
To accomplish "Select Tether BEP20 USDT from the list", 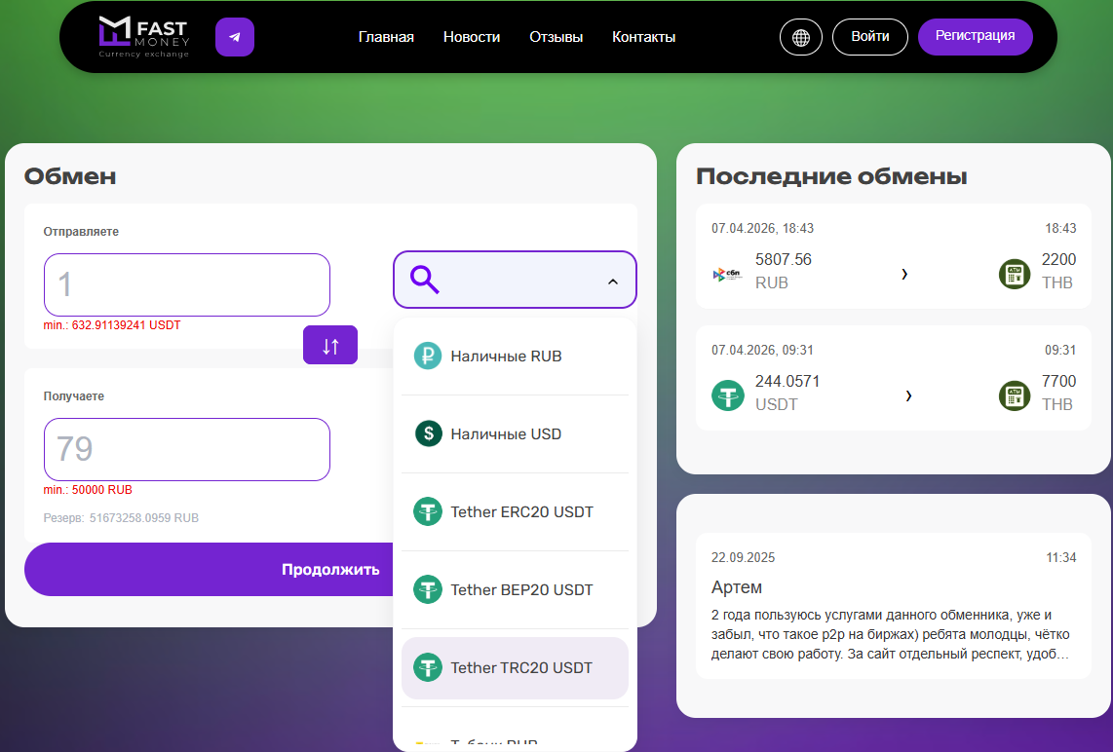I will pyautogui.click(x=521, y=590).
